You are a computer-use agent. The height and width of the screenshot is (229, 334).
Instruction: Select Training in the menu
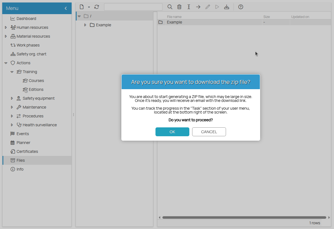(30, 72)
